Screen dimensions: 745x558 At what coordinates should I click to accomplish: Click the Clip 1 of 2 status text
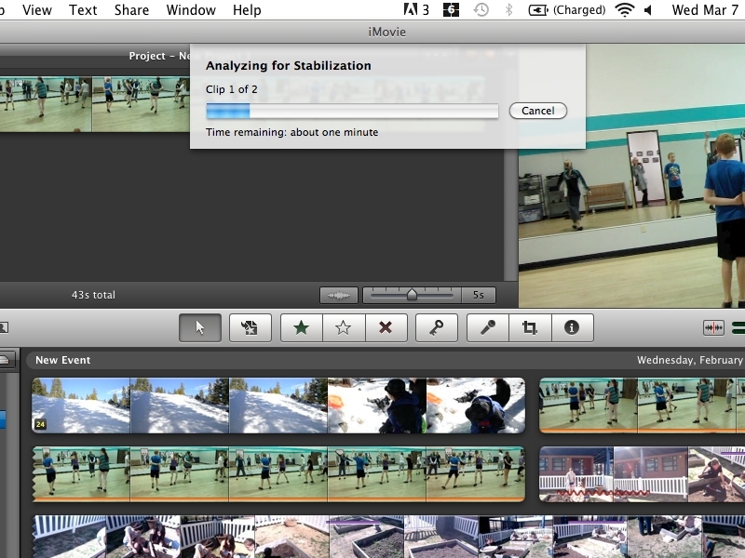point(231,89)
